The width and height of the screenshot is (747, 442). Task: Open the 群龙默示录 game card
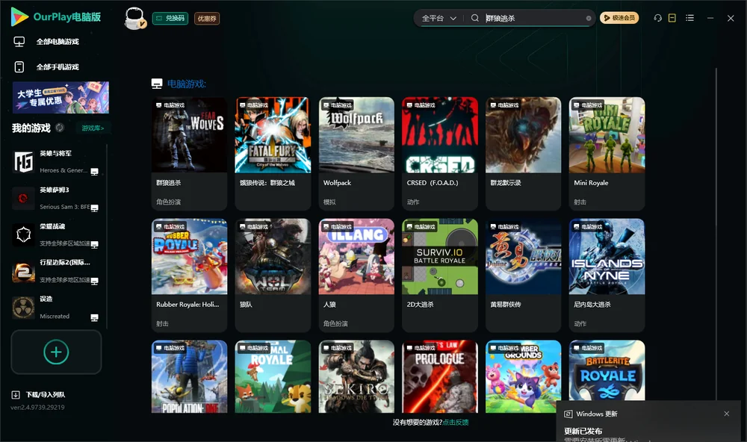pos(523,153)
